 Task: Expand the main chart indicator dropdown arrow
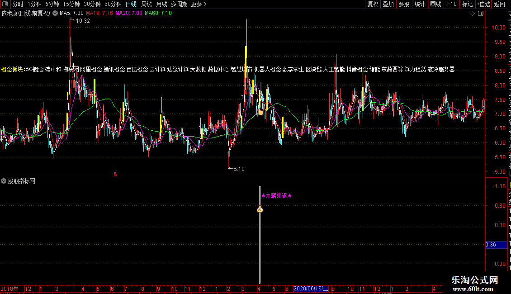55,13
